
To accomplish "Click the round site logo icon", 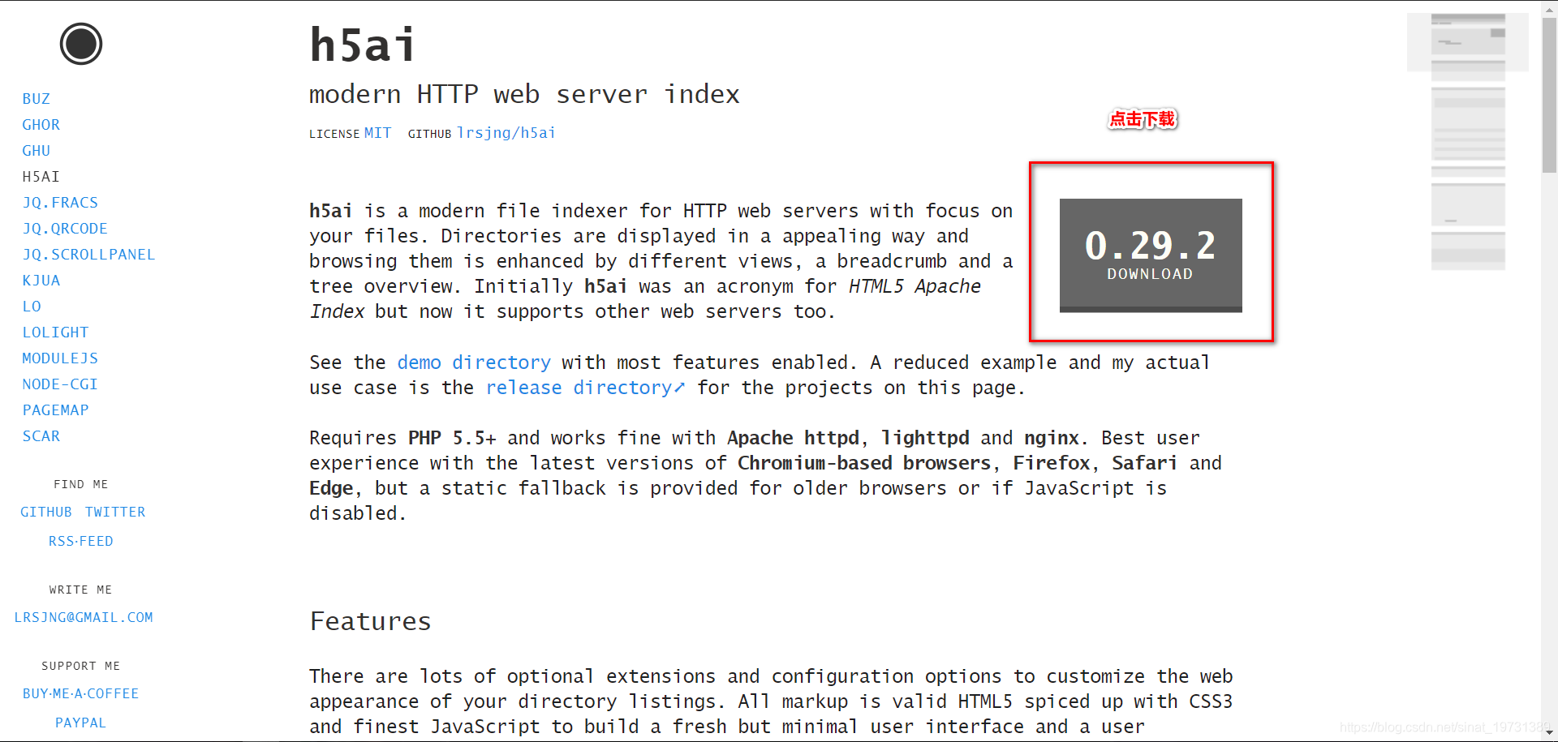I will click(x=81, y=44).
